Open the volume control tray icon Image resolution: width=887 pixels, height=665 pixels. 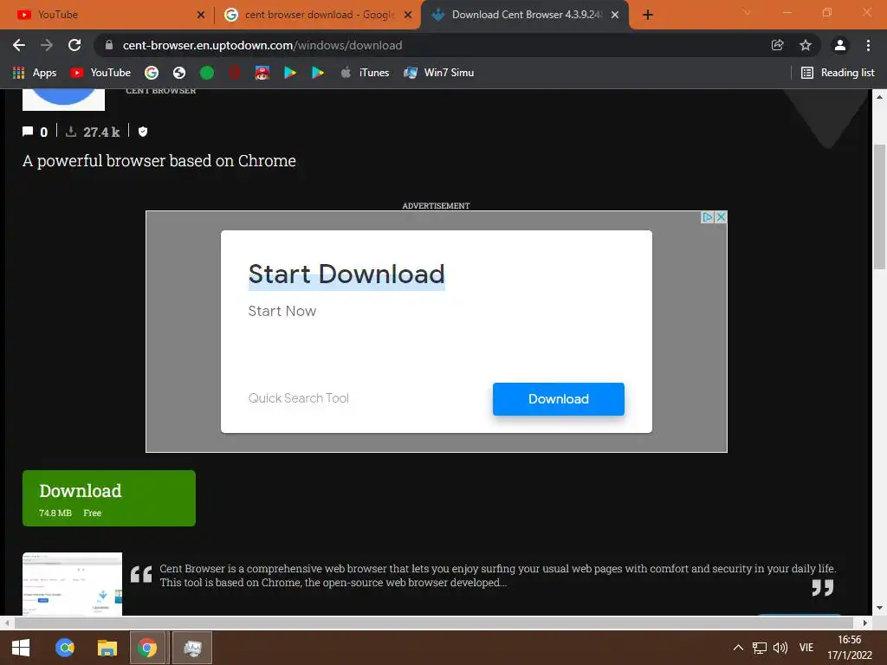click(780, 648)
